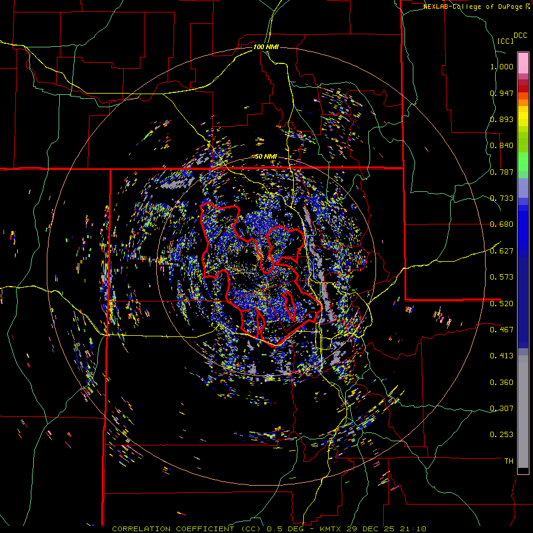Select the 0.947 legend value
The image size is (533, 533).
[x=502, y=93]
